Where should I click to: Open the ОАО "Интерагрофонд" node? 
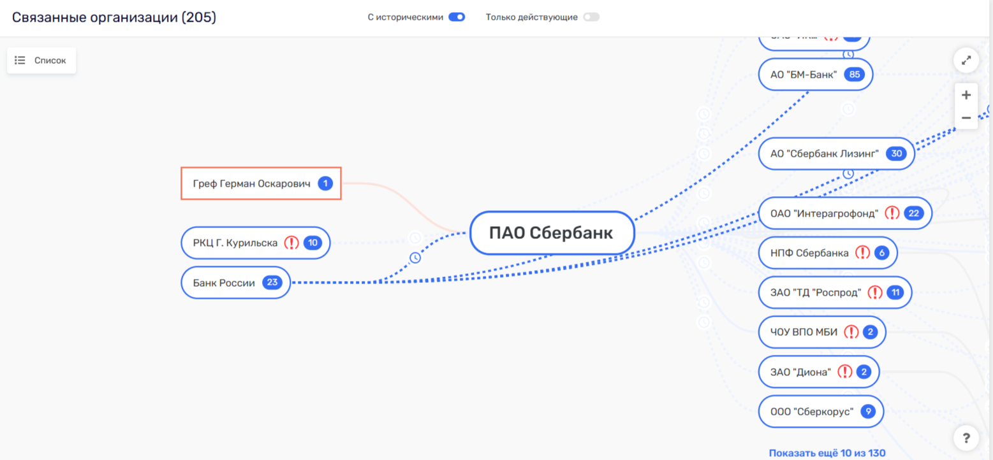click(846, 213)
